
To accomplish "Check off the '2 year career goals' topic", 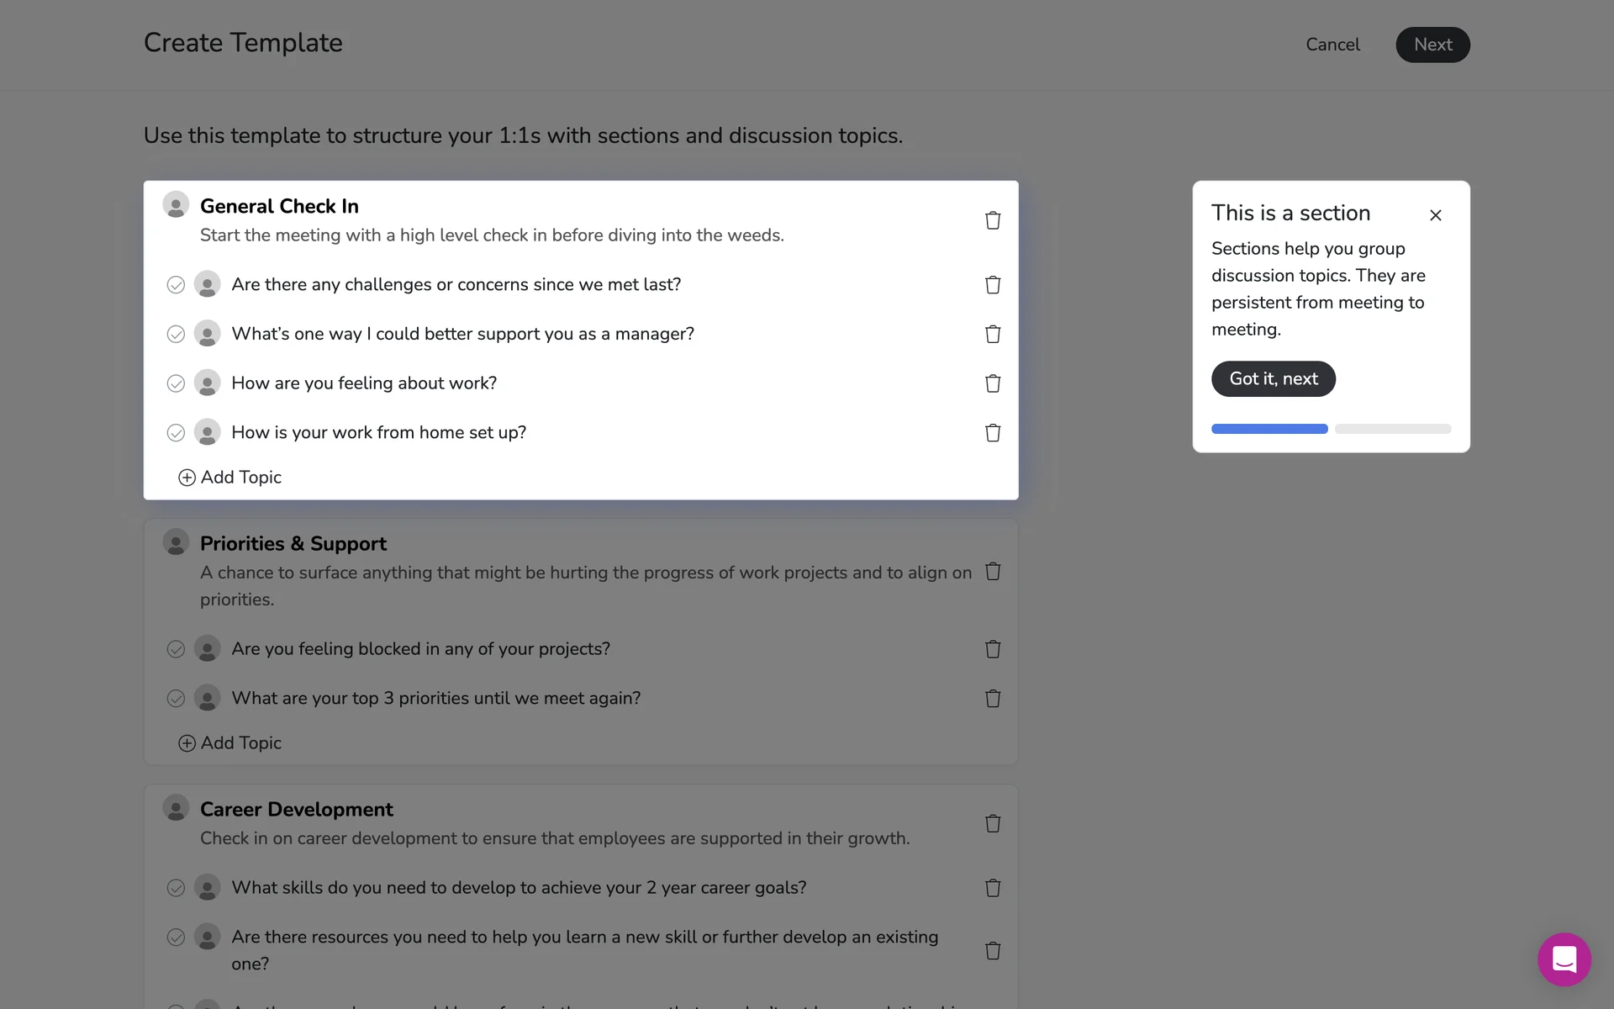I will click(176, 888).
